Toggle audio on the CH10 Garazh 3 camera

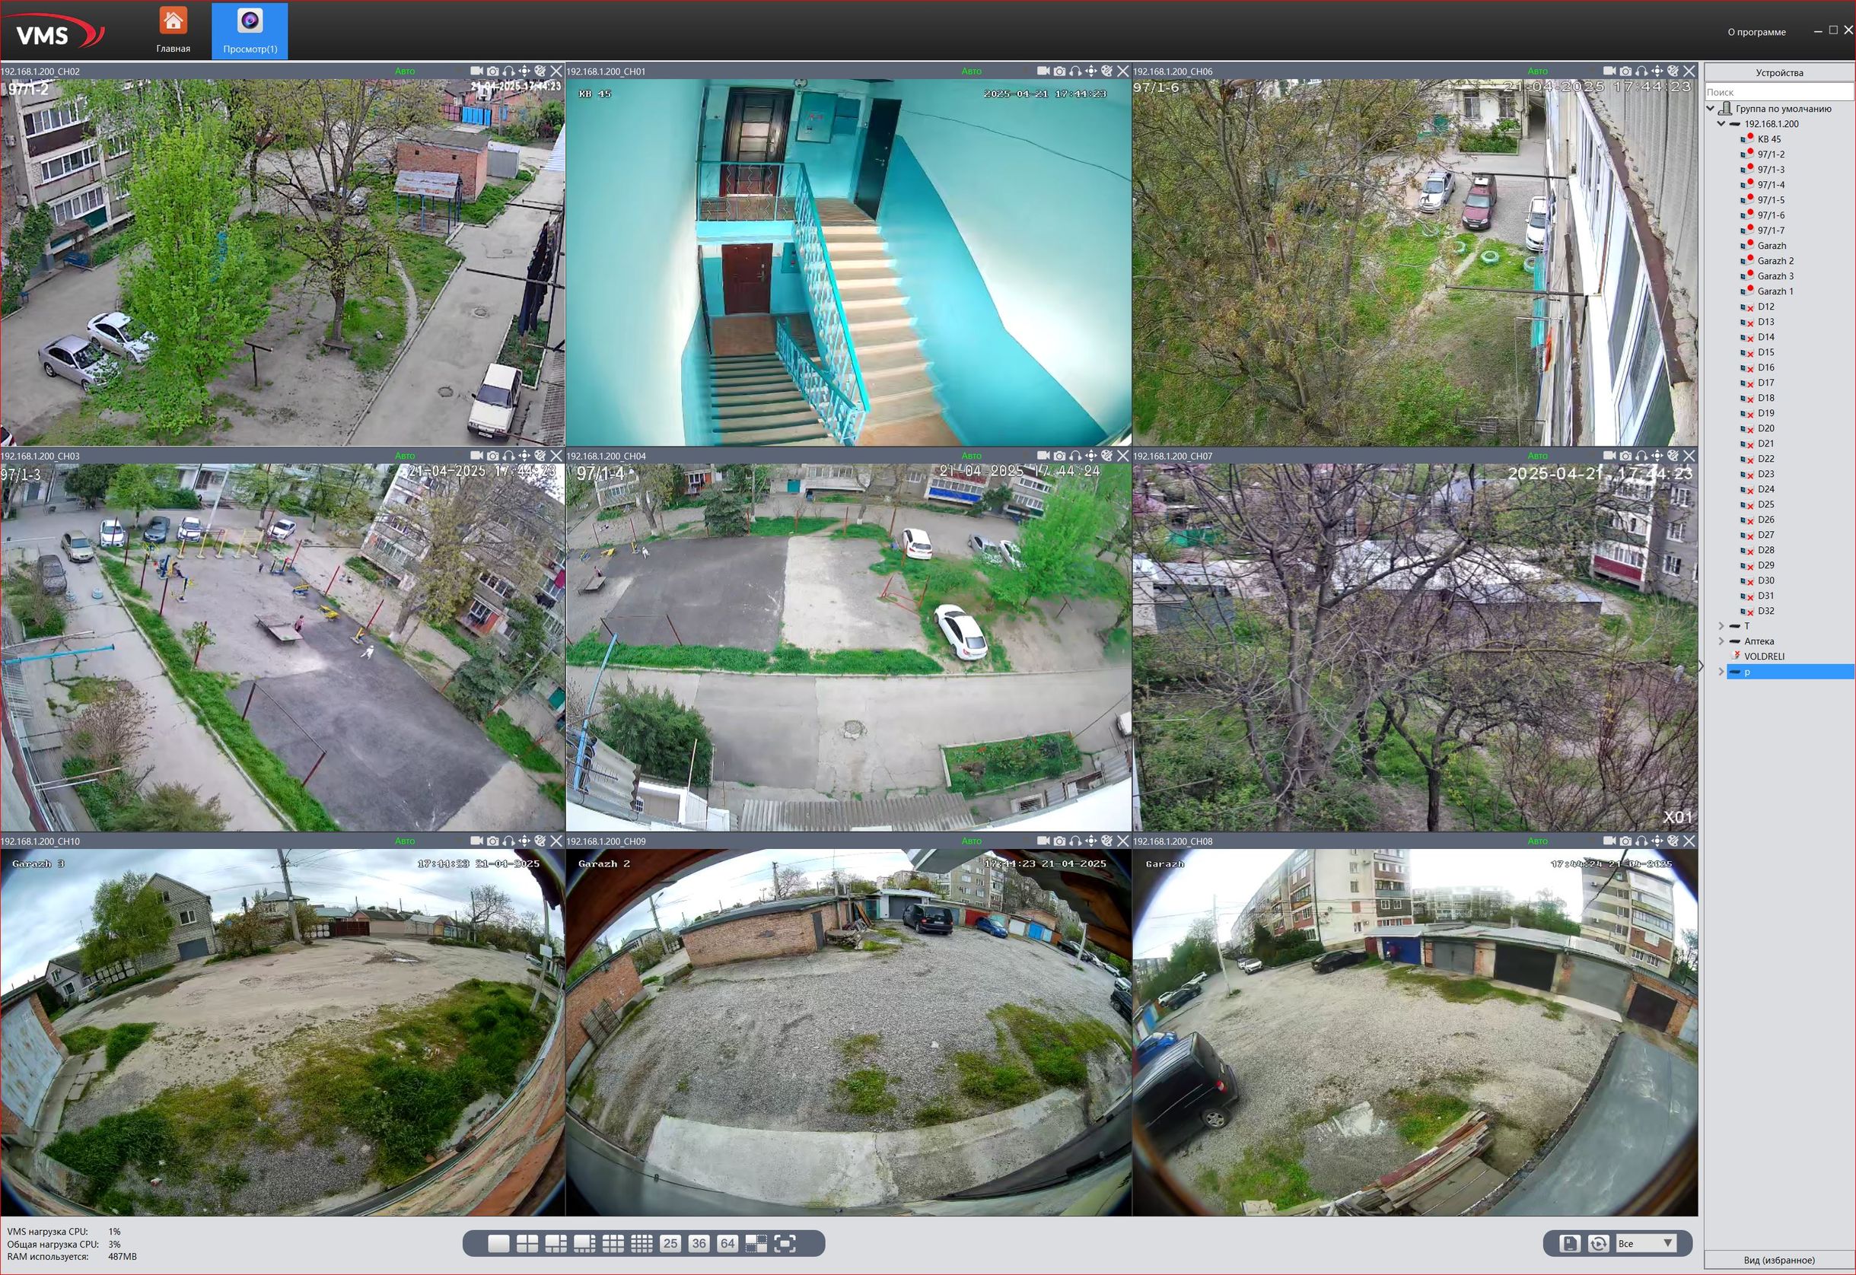(508, 841)
